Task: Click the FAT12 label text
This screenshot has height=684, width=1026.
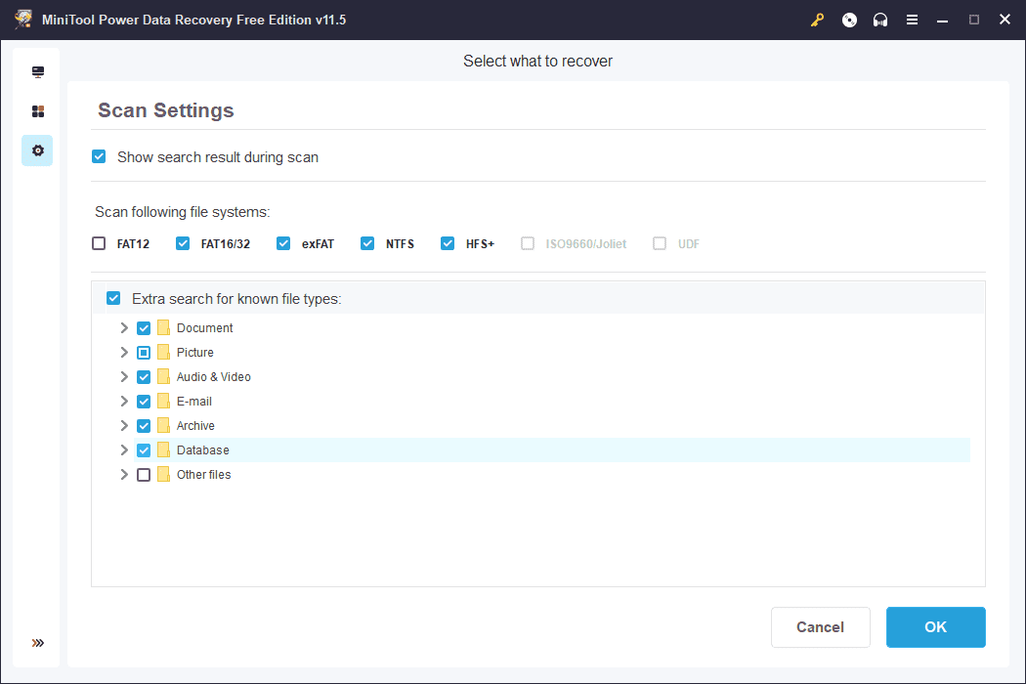Action: (x=134, y=244)
